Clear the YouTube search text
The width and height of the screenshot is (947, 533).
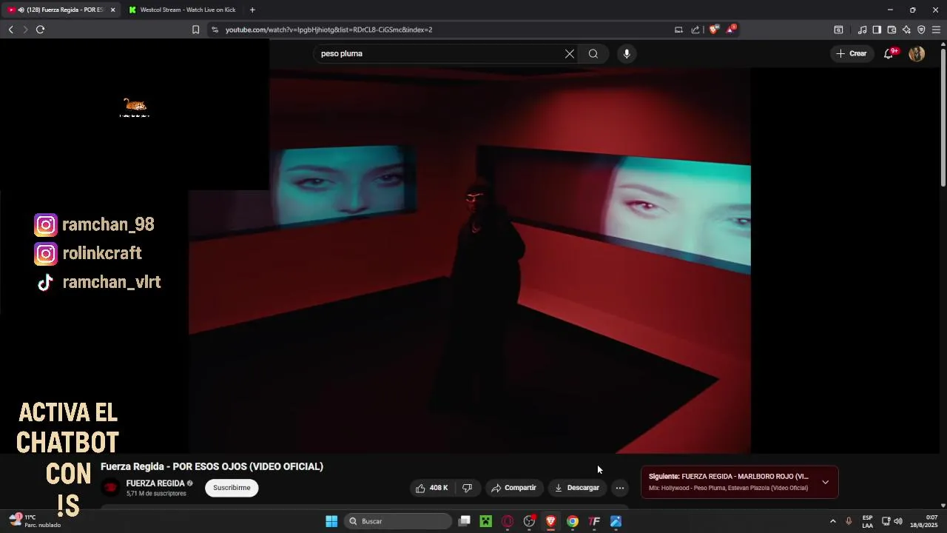click(570, 53)
